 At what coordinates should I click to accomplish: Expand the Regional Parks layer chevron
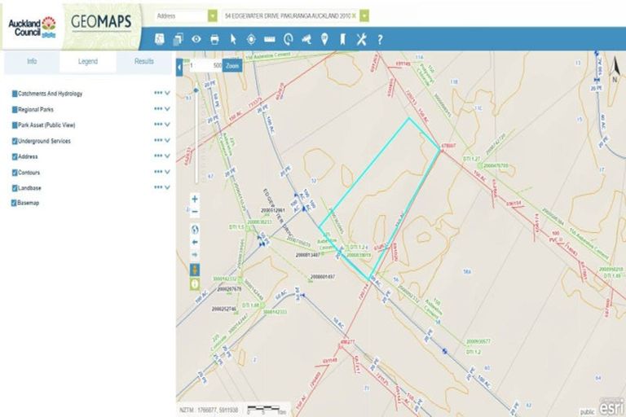(167, 109)
